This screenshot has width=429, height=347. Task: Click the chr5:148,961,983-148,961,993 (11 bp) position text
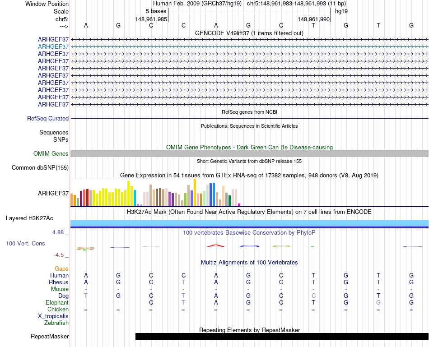tap(296, 4)
